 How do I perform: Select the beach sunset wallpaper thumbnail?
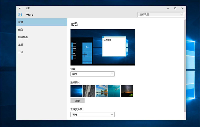(x=101, y=91)
